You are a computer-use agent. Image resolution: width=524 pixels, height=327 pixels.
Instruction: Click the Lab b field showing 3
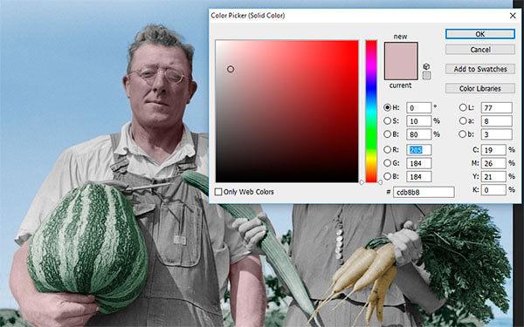click(x=497, y=134)
